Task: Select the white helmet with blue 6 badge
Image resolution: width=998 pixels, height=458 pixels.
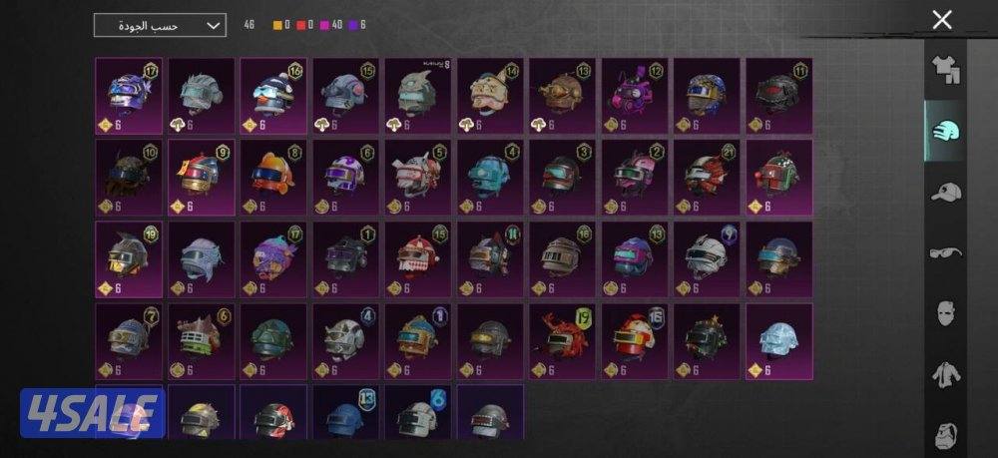Action: coord(418,411)
